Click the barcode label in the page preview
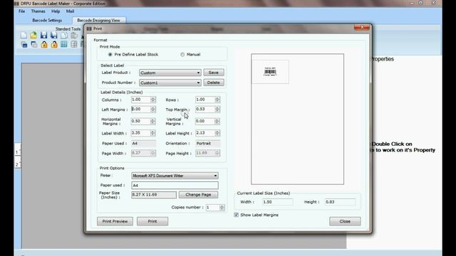 (x=270, y=72)
